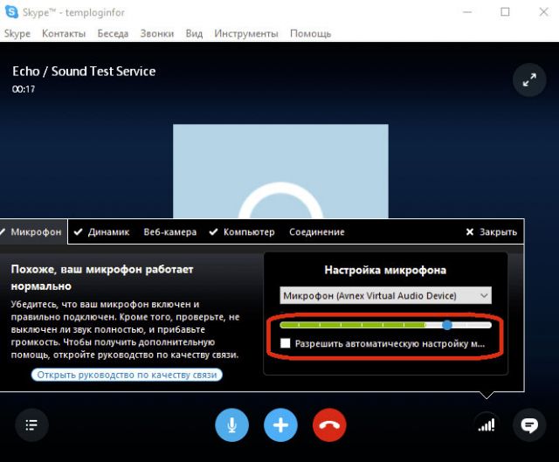Image resolution: width=559 pixels, height=462 pixels.
Task: Open the Контакты menu
Action: pos(64,33)
